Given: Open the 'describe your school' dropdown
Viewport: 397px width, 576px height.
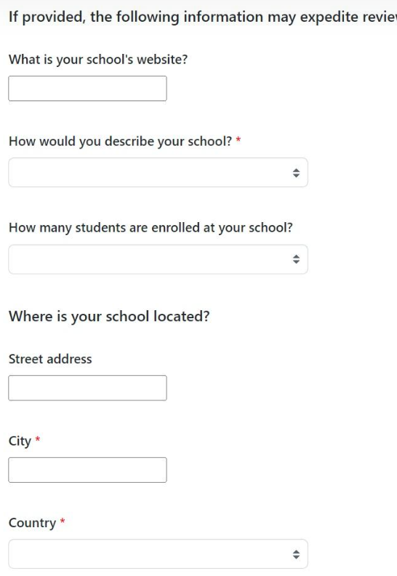Looking at the screenshot, I should (x=158, y=173).
